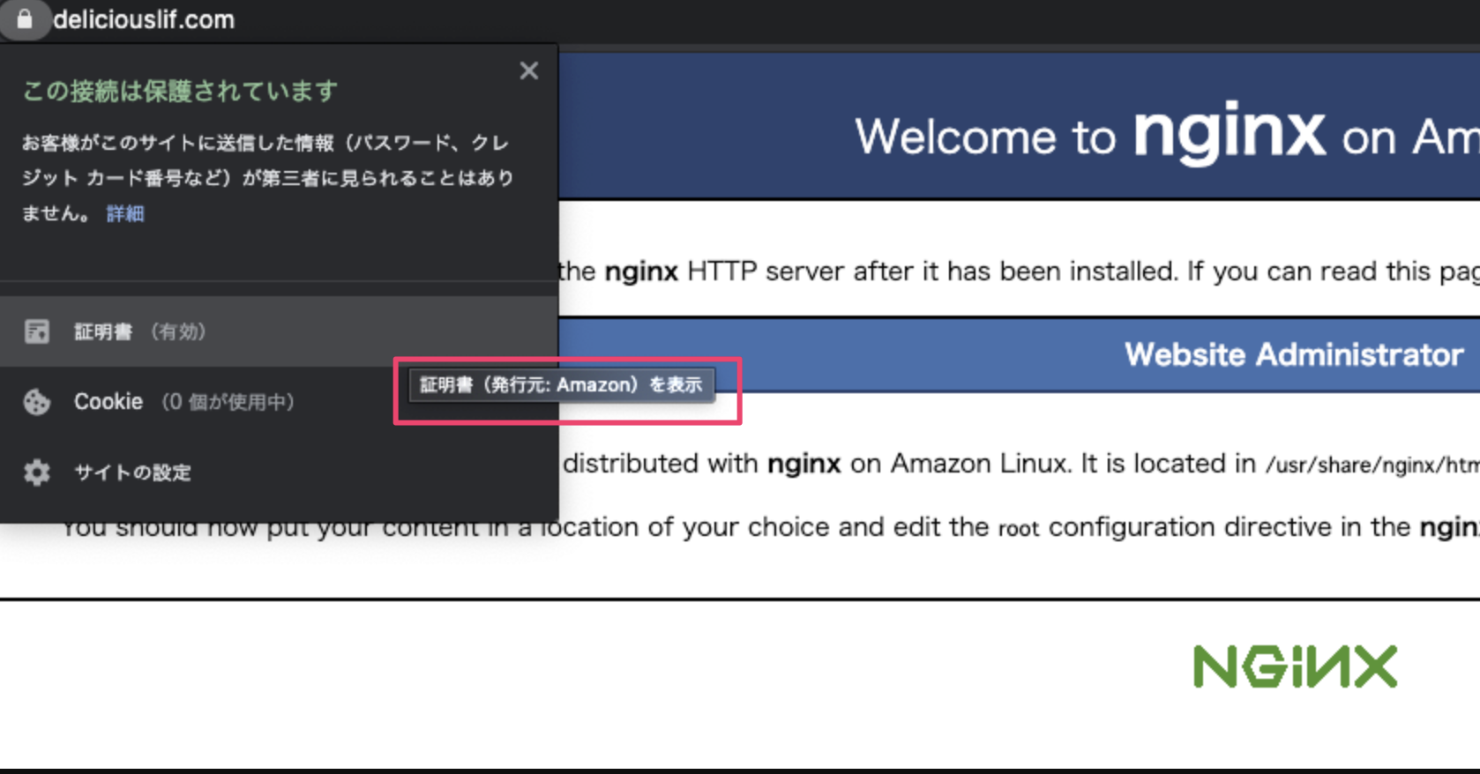Click the Welcome to nginx heading
1480x774 pixels.
pos(1164,135)
